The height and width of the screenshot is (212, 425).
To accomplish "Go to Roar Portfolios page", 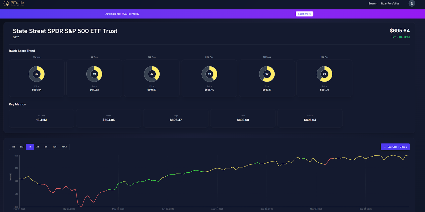I will [390, 3].
